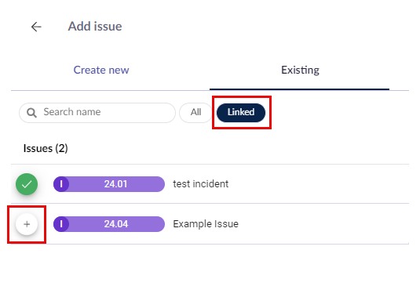Click the search magnifier icon

click(x=31, y=113)
